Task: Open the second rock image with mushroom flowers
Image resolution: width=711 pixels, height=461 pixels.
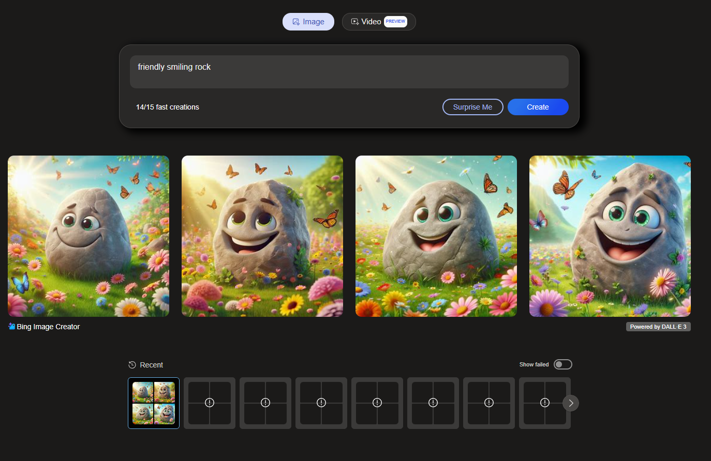Action: [x=262, y=236]
